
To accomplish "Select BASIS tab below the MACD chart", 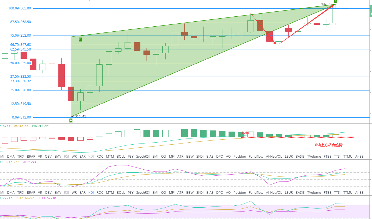I will [x=300, y=157].
